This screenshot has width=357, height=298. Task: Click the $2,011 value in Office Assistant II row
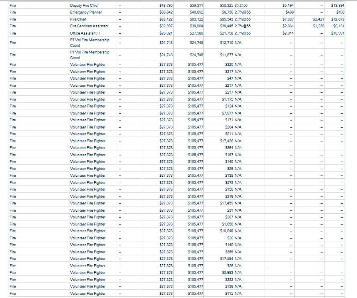(288, 33)
